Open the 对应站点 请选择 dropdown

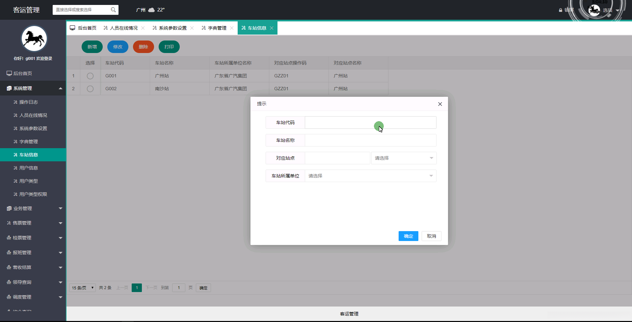[x=404, y=158]
